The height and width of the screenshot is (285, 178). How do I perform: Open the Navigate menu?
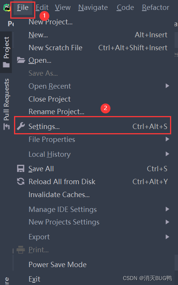(93, 8)
